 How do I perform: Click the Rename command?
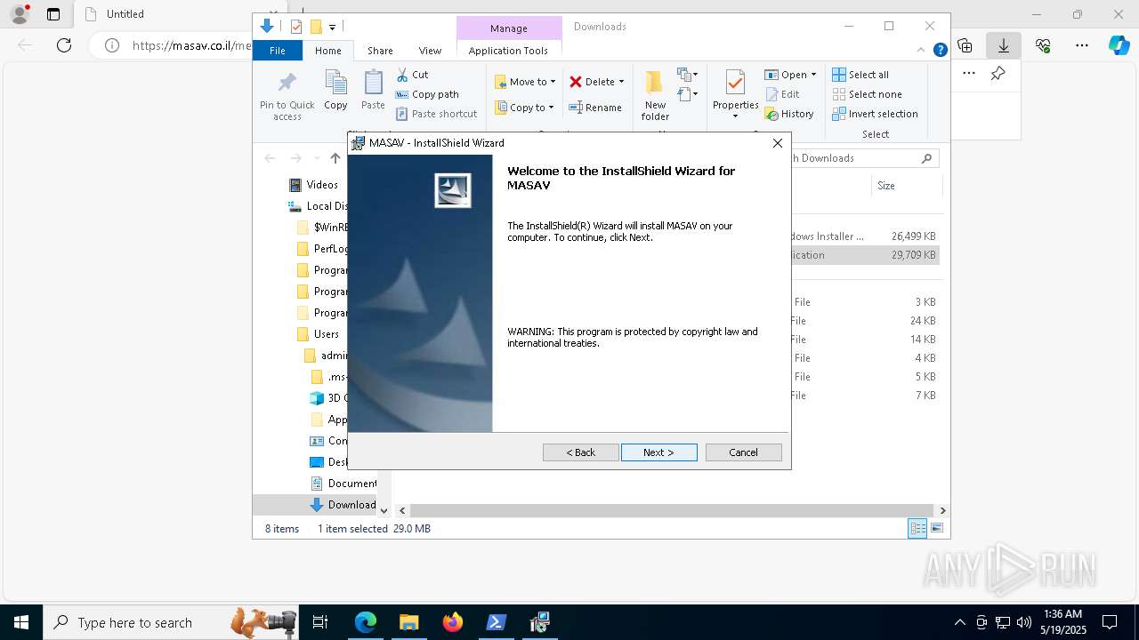pyautogui.click(x=595, y=108)
